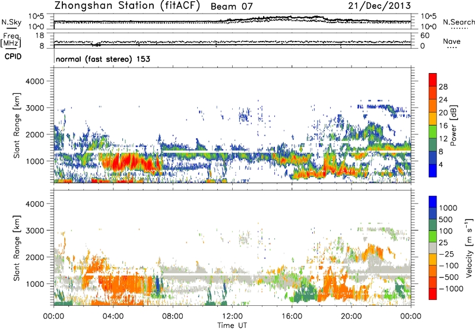Click the 500 tick on Velocity colorbar
Screen dimensions: 475x329
pos(446,220)
